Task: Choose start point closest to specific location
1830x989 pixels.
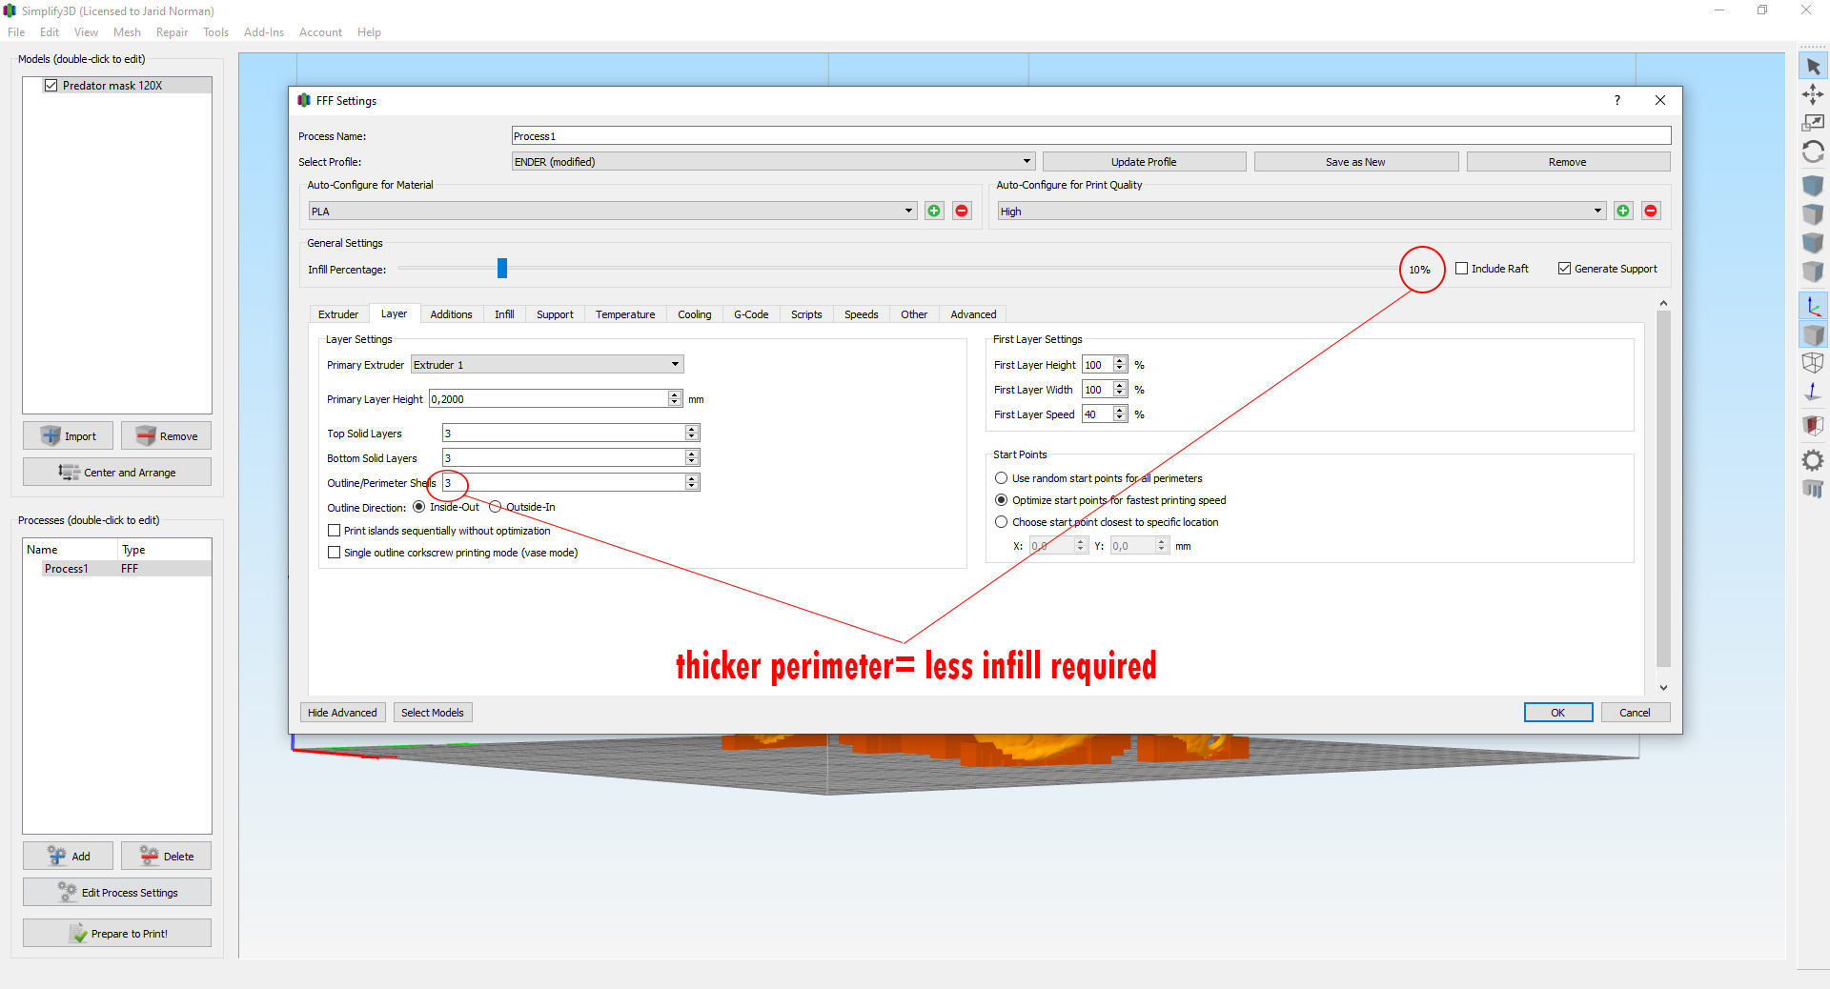Action: [1001, 522]
